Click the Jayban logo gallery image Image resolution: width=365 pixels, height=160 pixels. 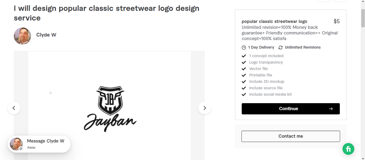tap(110, 109)
